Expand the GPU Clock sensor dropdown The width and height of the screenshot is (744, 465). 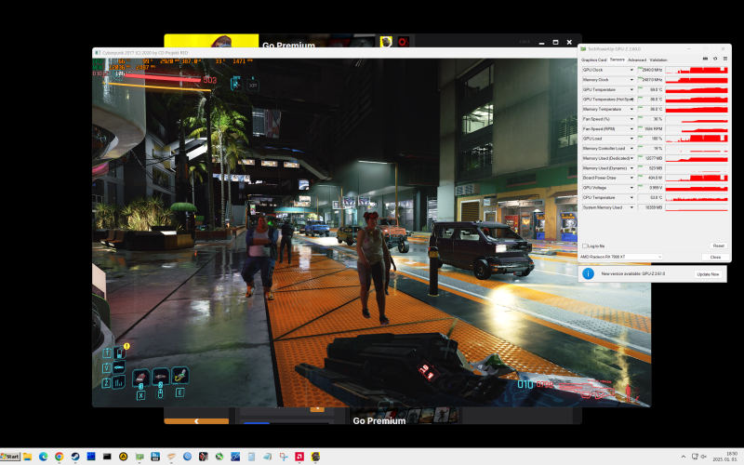[631, 70]
